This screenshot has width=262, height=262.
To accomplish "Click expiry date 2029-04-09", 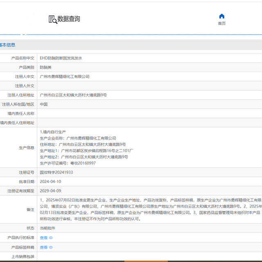I will [50, 191].
